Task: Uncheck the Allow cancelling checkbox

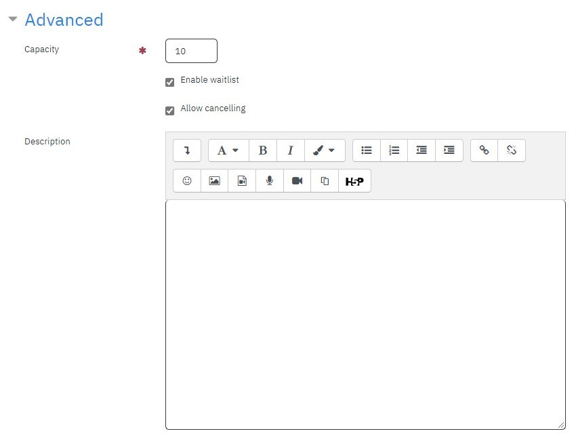Action: 169,110
